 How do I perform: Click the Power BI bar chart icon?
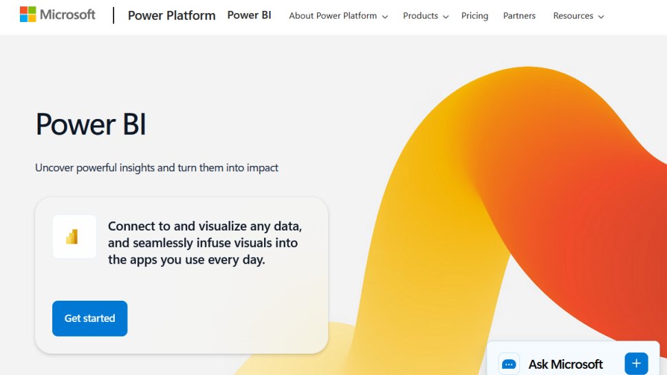pyautogui.click(x=72, y=237)
